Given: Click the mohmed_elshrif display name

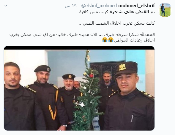Looking at the screenshot, I should click(x=136, y=6).
